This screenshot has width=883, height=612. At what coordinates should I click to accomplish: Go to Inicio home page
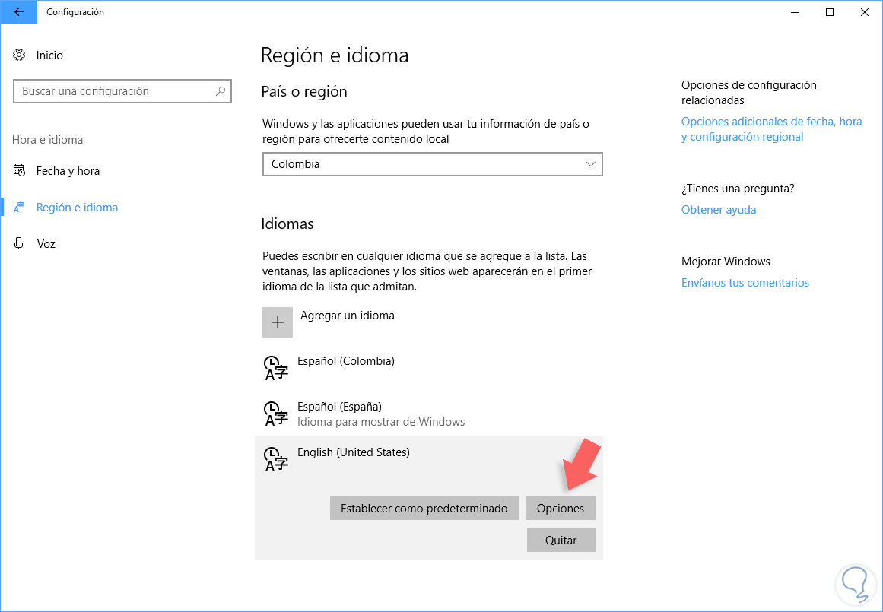[49, 55]
